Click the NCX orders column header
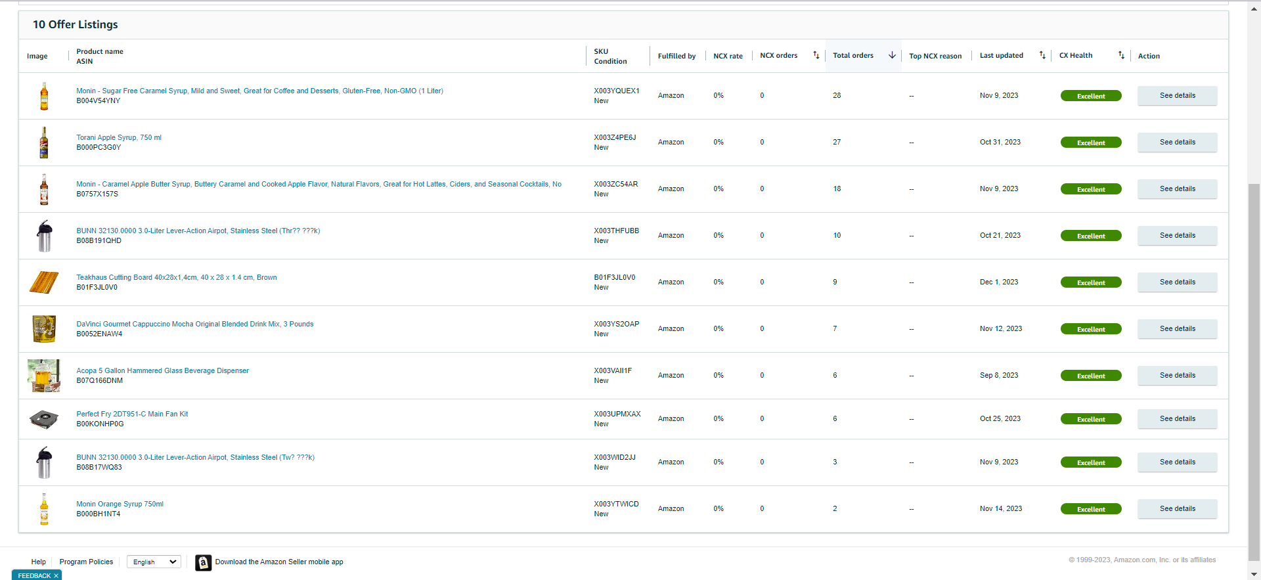 coord(779,55)
